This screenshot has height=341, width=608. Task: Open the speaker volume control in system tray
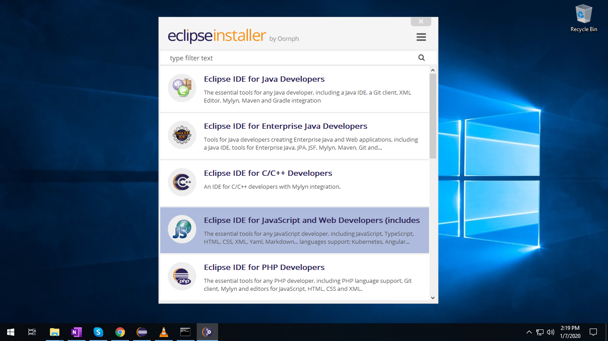pyautogui.click(x=551, y=332)
